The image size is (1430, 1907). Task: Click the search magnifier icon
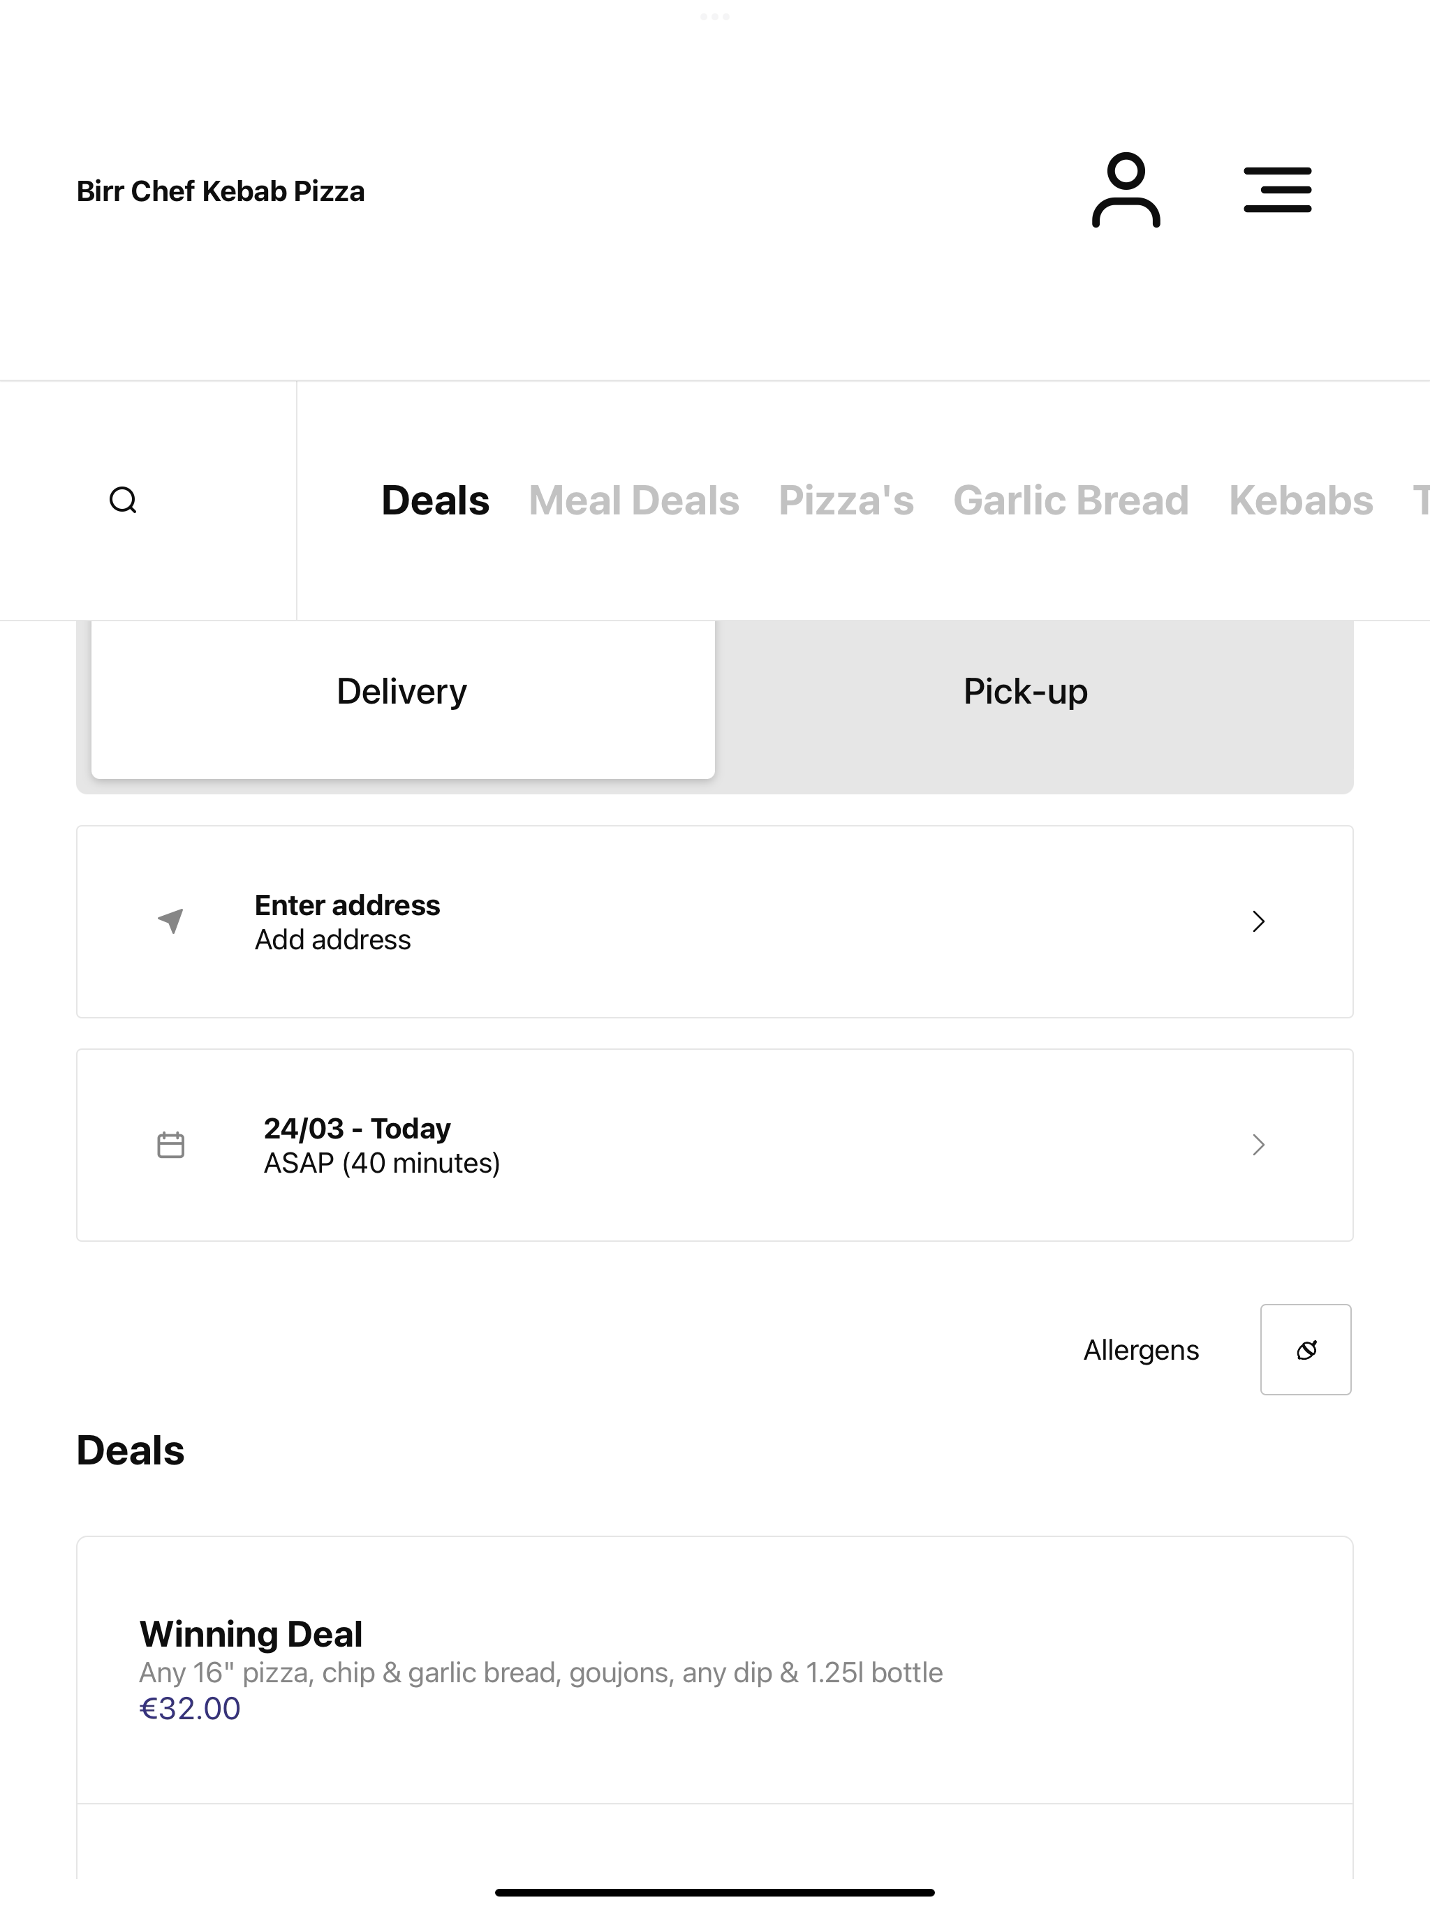coord(124,500)
